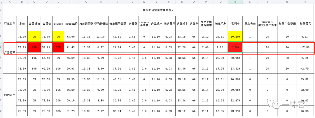Click the 21.84 payout cell
The width and height of the screenshot is (315, 118).
(x=118, y=47)
